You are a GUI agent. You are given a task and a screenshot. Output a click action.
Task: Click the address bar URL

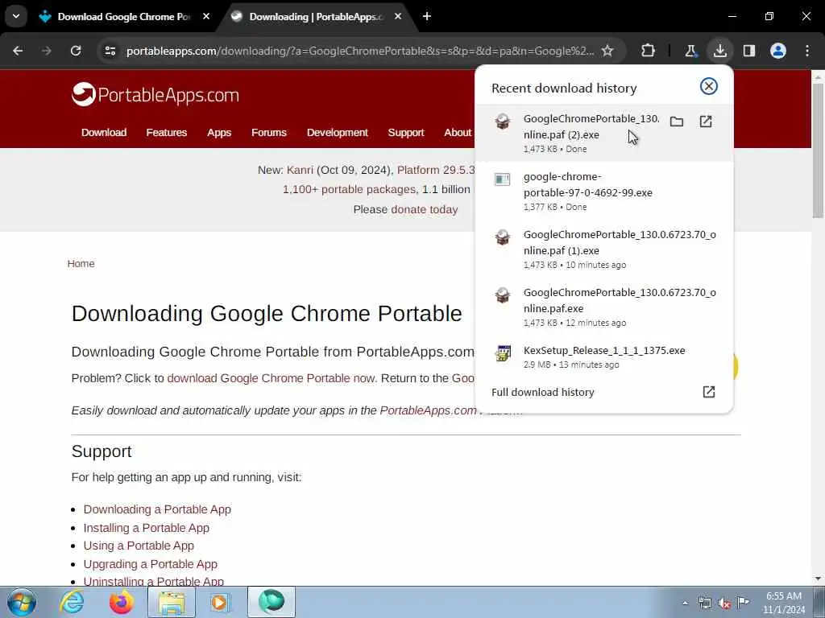point(360,51)
